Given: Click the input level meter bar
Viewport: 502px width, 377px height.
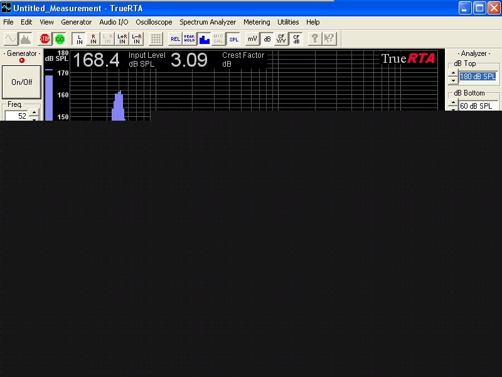Looking at the screenshot, I should tap(49, 98).
